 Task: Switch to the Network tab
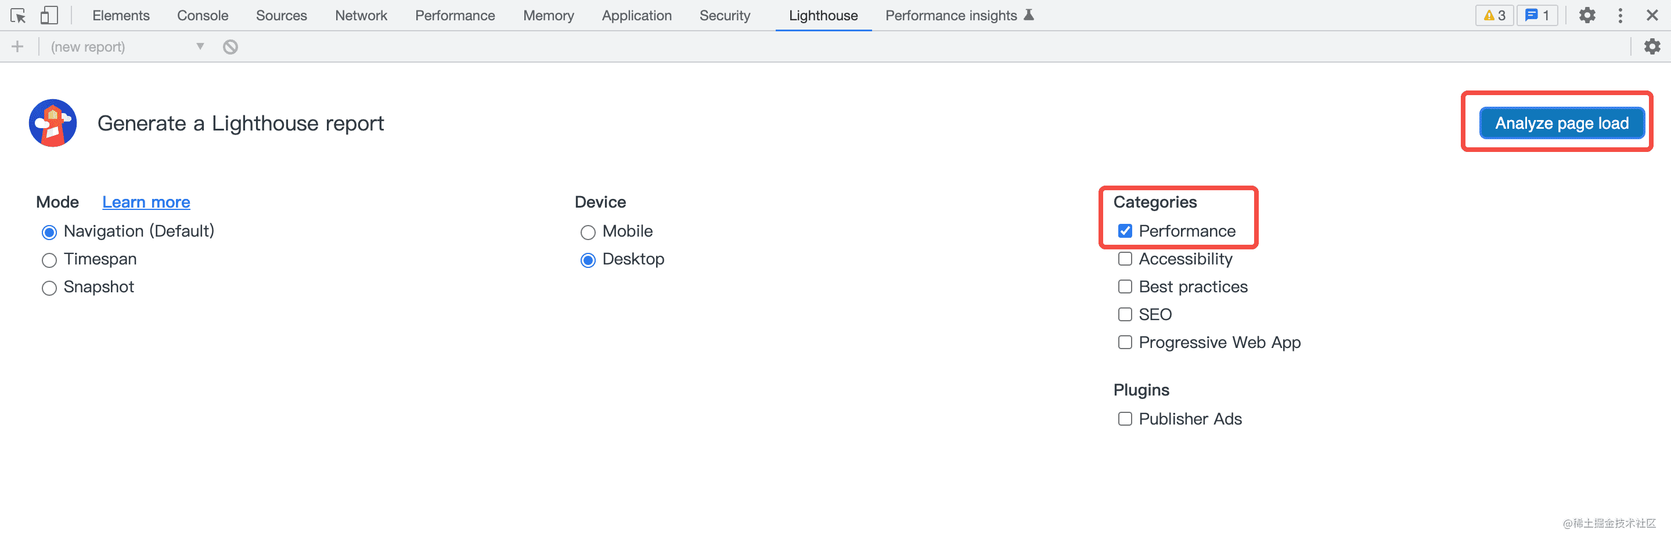[361, 16]
